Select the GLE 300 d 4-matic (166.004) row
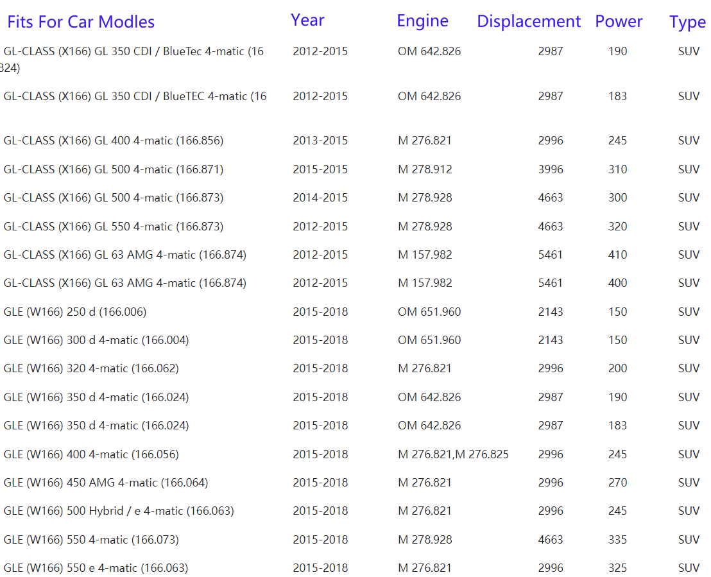The height and width of the screenshot is (577, 711). [x=96, y=340]
